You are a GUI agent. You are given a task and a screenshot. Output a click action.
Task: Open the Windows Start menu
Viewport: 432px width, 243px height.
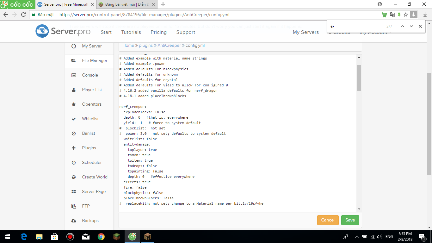coord(7,237)
